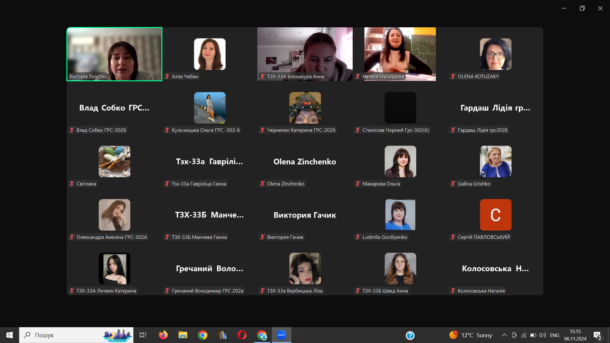
Task: Open the notification center icon
Action: point(597,335)
